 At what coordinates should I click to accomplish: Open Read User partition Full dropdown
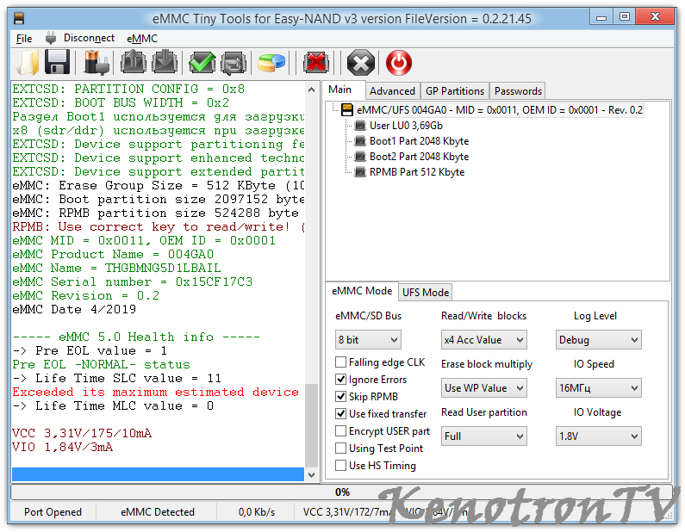pos(484,436)
